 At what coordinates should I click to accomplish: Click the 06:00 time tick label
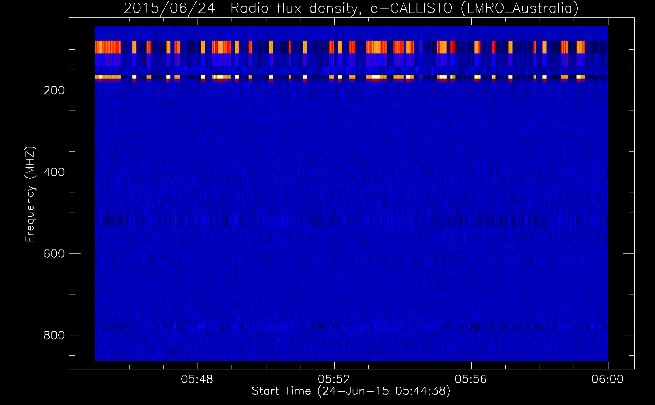coord(608,379)
